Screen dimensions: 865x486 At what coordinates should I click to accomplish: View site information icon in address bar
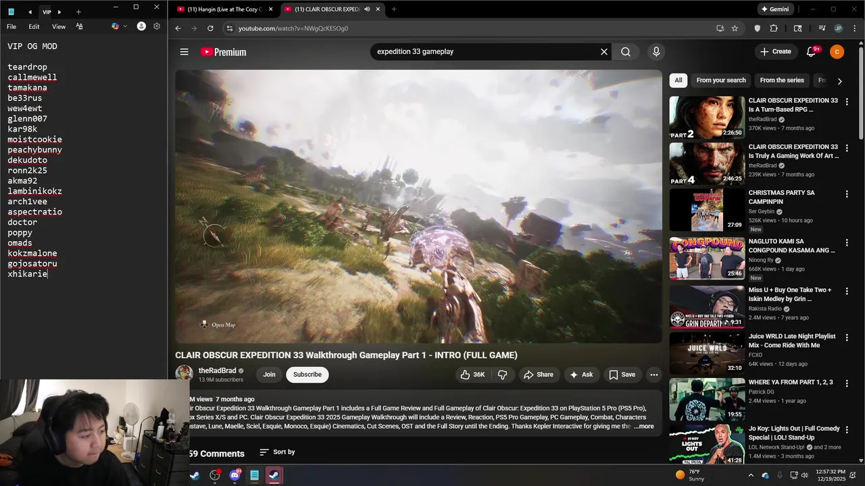[229, 28]
